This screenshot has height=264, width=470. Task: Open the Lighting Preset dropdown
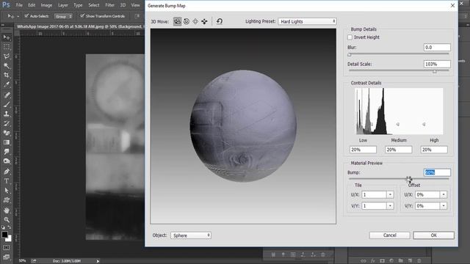click(x=307, y=21)
